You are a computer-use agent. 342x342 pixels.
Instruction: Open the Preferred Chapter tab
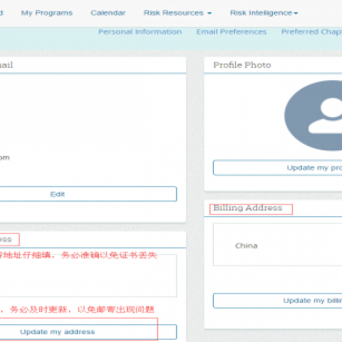pos(311,32)
